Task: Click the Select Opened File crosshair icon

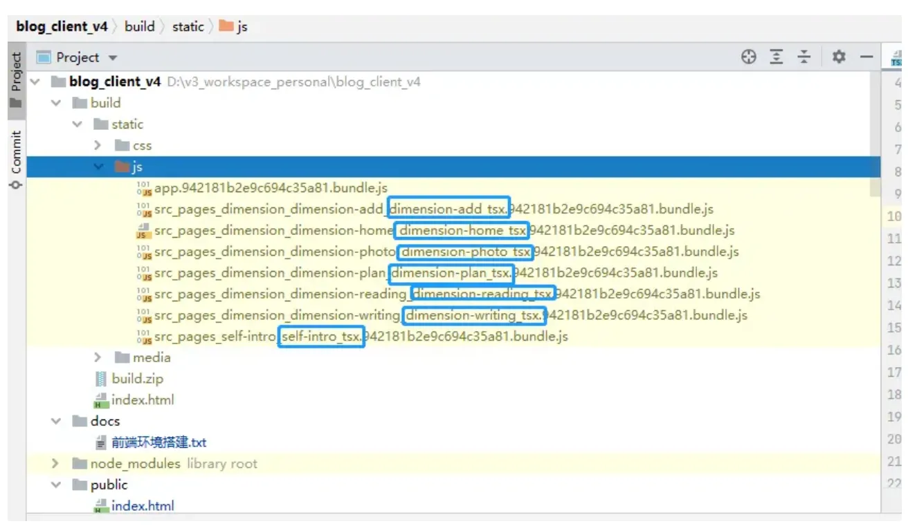Action: point(749,57)
